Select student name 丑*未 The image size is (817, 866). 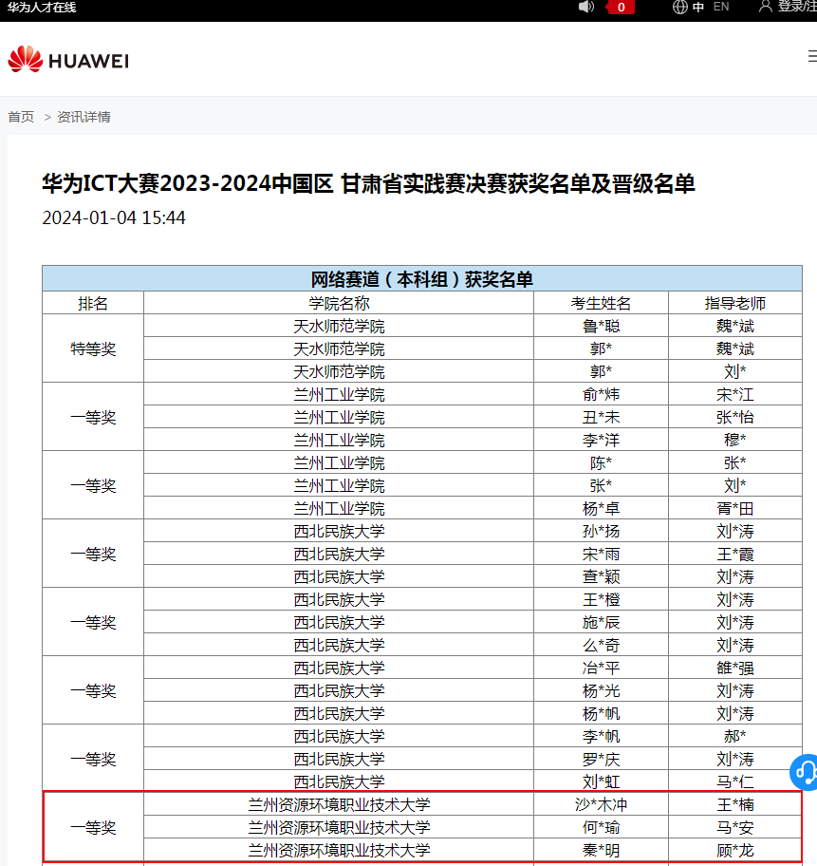coord(601,417)
